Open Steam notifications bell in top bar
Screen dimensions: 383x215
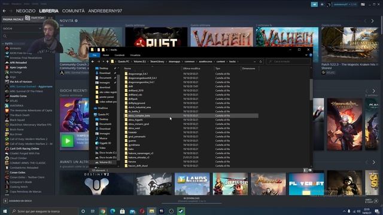(322, 4)
